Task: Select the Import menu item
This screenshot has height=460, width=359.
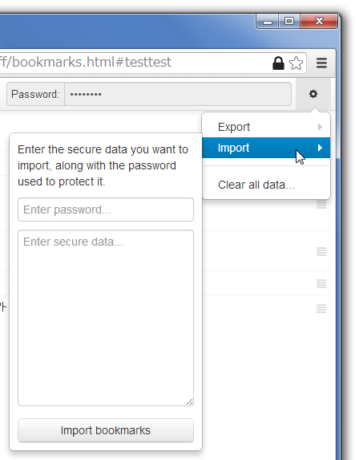Action: click(x=266, y=148)
